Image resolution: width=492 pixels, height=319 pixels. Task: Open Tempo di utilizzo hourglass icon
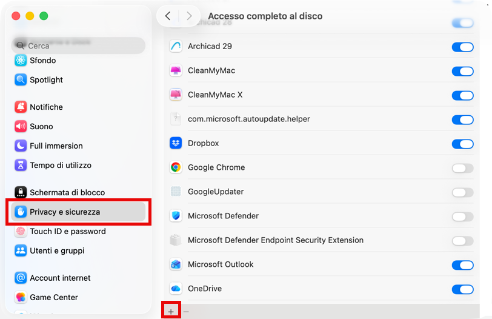click(x=21, y=165)
